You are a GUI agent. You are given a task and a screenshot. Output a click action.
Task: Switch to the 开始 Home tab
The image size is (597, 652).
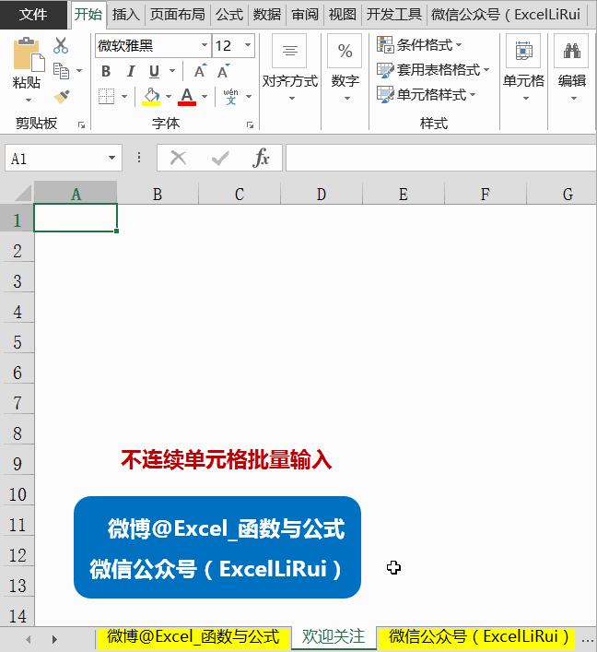coord(88,15)
